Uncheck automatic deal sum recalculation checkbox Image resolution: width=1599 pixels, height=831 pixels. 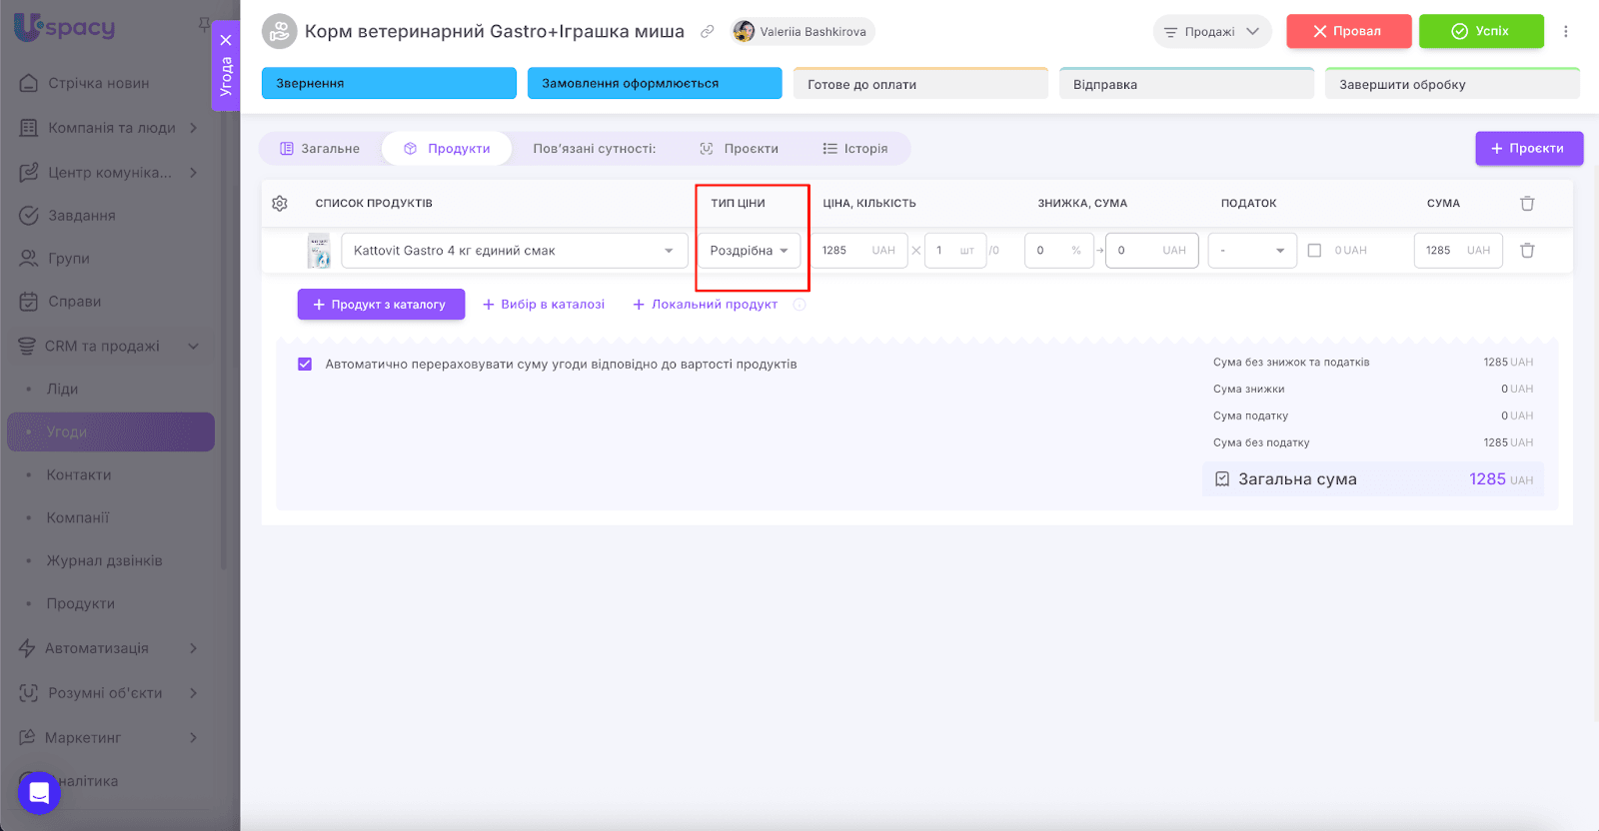305,365
